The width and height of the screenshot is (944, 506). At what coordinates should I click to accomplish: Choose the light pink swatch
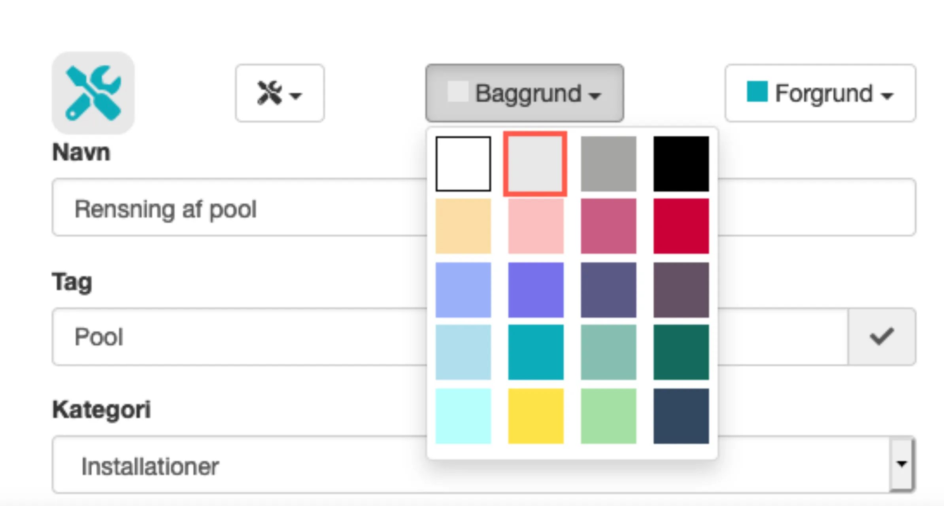pos(536,226)
